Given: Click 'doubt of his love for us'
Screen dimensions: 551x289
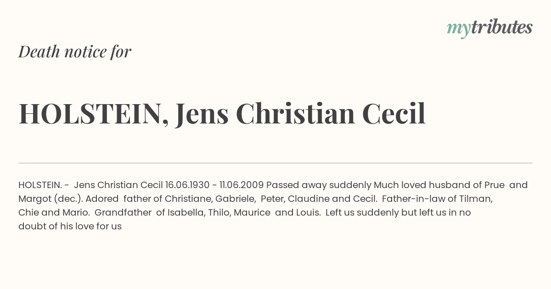Looking at the screenshot, I should pyautogui.click(x=70, y=227).
